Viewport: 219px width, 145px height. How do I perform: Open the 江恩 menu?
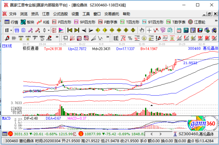coord(46,14)
